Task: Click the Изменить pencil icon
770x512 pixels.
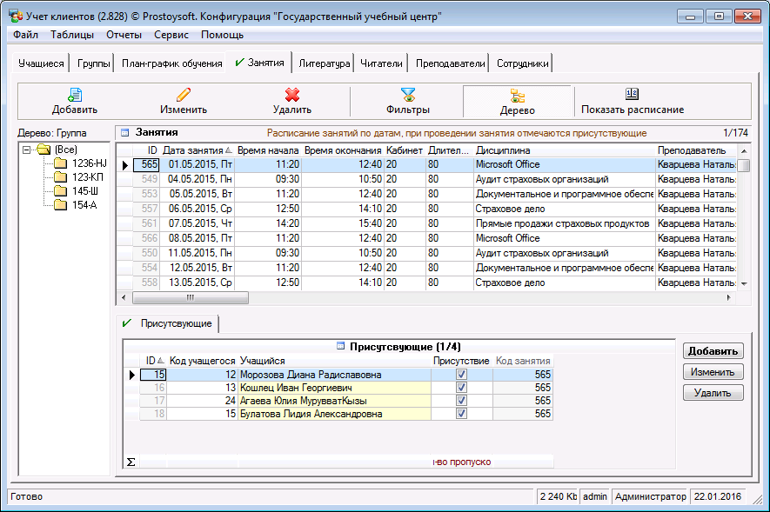Action: (x=183, y=95)
